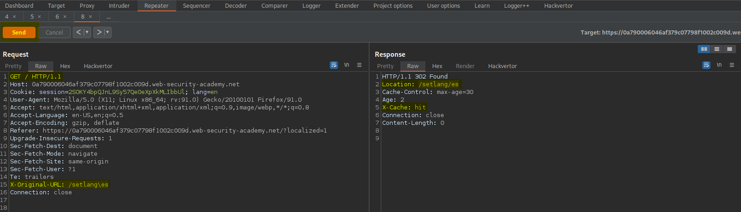Switch Response view to Hex

(437, 66)
